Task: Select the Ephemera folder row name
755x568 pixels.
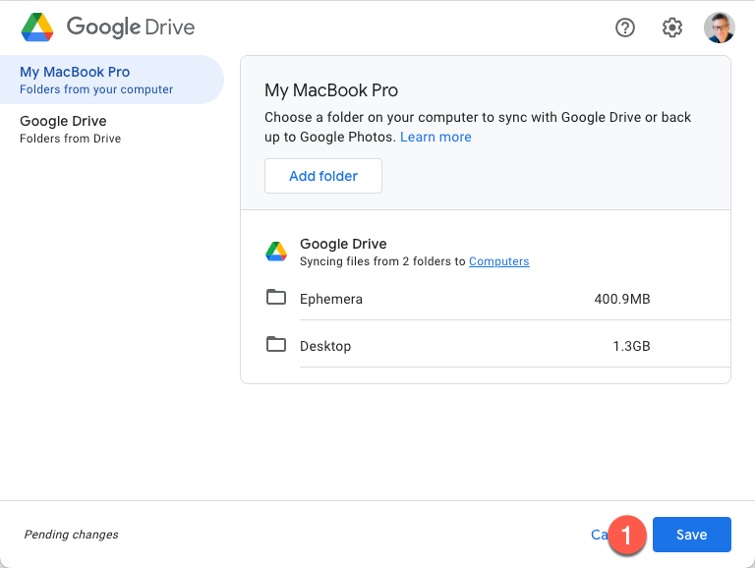Action: tap(330, 299)
